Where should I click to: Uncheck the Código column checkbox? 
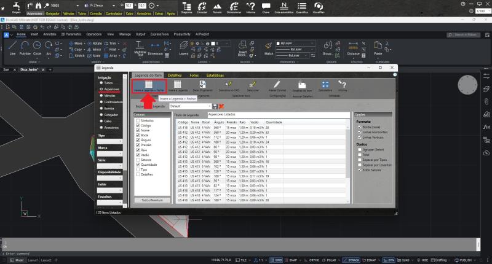tap(138, 125)
